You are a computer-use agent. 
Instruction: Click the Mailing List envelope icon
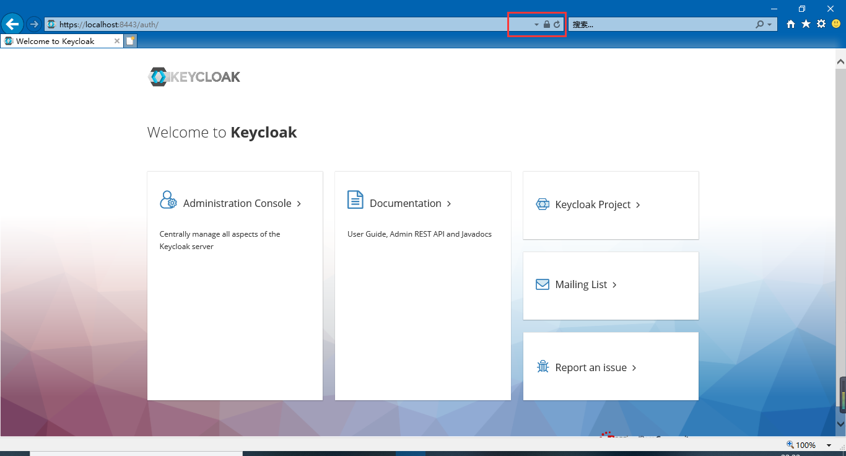click(543, 284)
